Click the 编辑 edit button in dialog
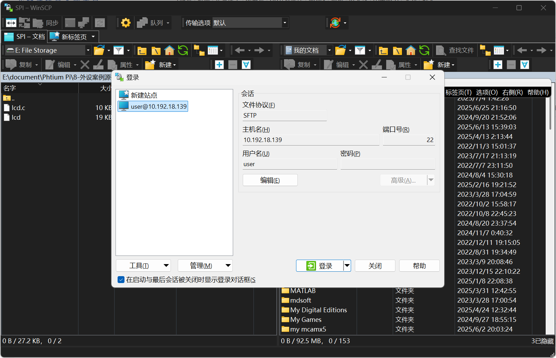 (270, 180)
